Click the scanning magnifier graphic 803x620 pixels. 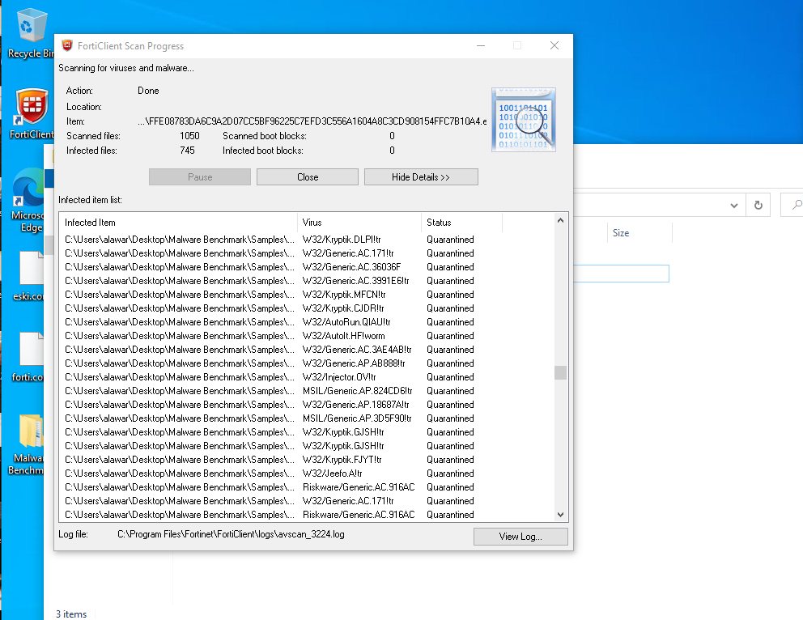click(x=523, y=120)
